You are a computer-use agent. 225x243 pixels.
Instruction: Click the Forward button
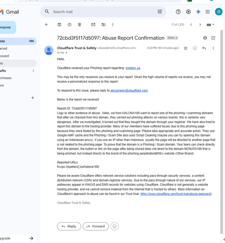[96, 226]
